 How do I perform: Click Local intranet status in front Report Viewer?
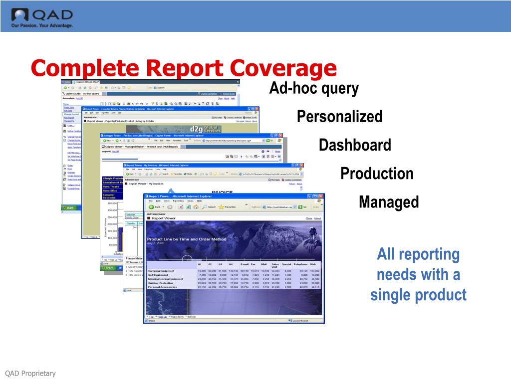click(298, 321)
